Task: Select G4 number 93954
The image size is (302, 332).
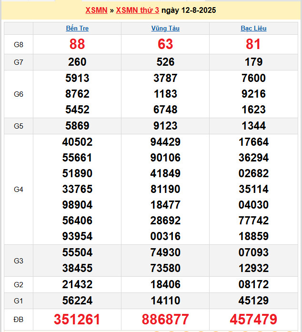Action: [77, 236]
